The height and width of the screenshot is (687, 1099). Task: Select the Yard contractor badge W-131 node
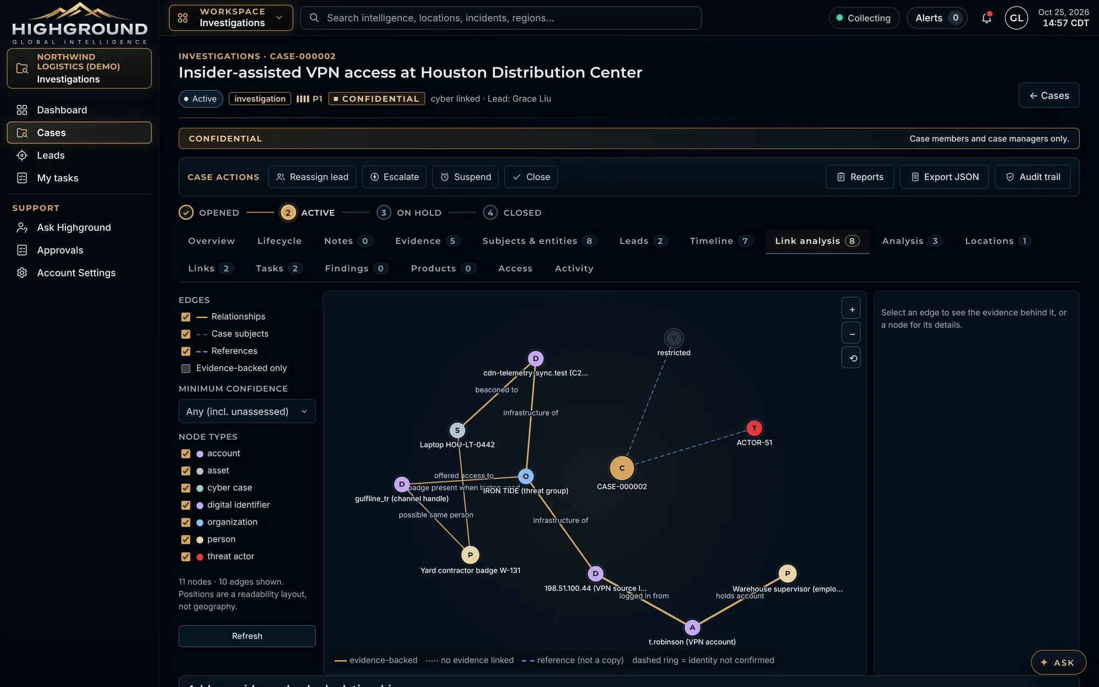point(470,555)
